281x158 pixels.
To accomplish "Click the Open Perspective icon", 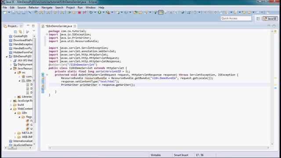I will click(258, 18).
